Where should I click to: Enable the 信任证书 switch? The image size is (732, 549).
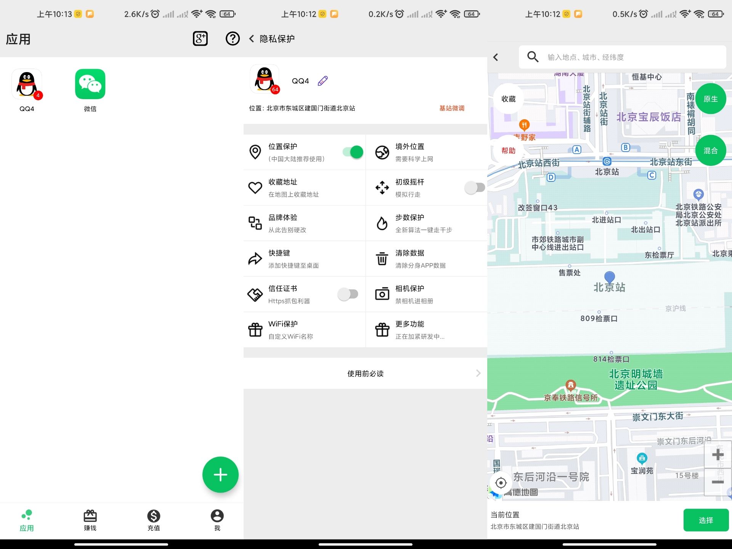(348, 294)
